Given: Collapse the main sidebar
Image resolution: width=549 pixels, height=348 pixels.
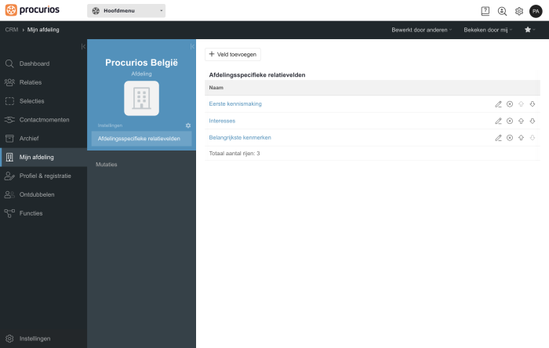Looking at the screenshot, I should (83, 46).
